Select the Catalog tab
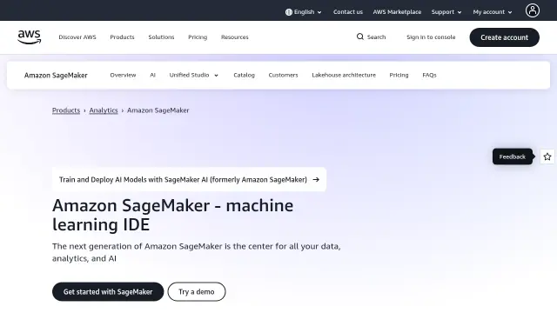557x313 pixels. tap(244, 76)
